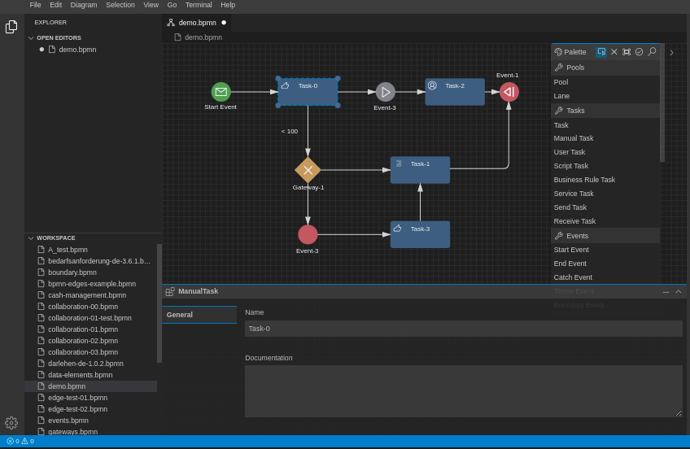This screenshot has height=449, width=690.
Task: Select the red Event-1 end node
Action: click(x=509, y=92)
